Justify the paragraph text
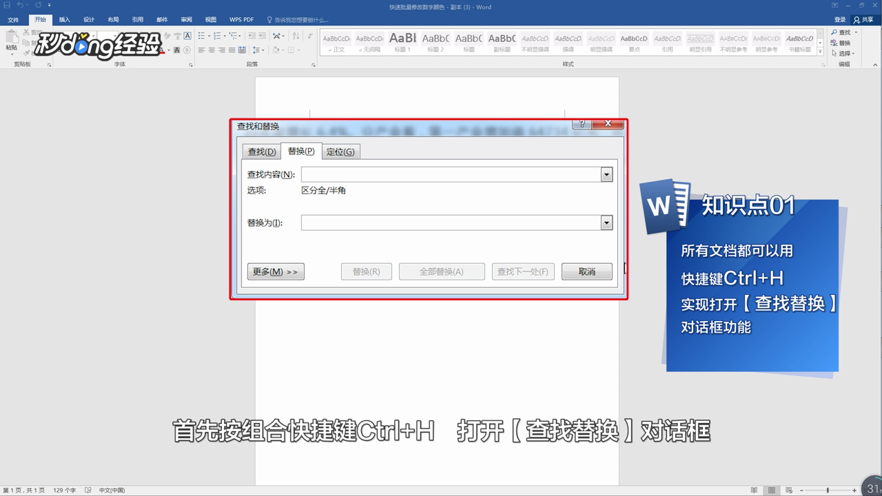Viewport: 882px width, 496px height. pos(234,50)
